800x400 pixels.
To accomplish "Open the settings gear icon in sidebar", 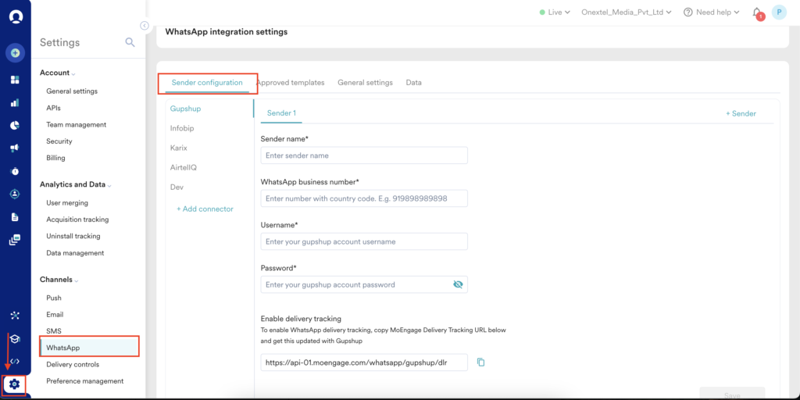I will 14,384.
